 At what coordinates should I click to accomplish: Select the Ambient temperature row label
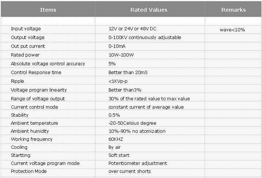tap(34, 123)
